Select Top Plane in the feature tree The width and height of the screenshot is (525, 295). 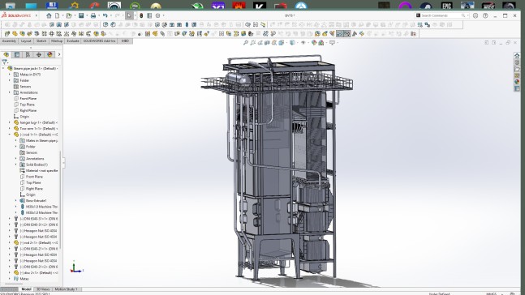pos(27,105)
